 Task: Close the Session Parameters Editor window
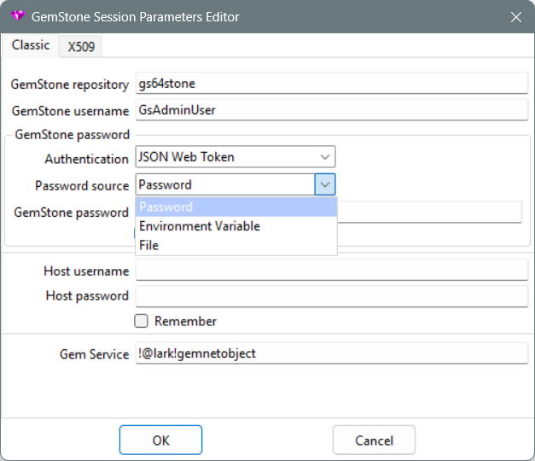click(x=516, y=17)
